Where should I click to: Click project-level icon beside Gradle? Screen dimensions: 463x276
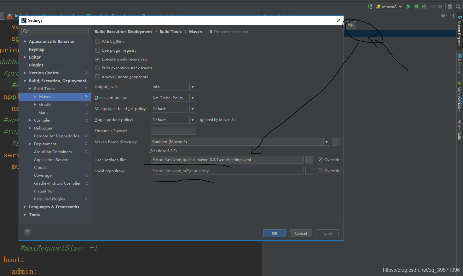coord(86,105)
